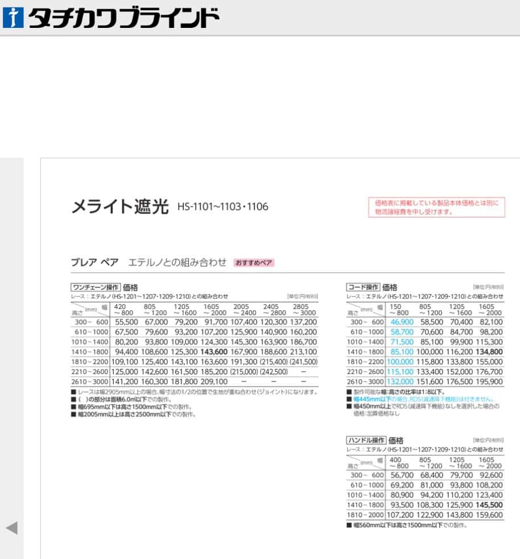Viewport: 520px width, 559px height.
Task: Click the 400~800 width header in handle table
Action: coord(399,463)
